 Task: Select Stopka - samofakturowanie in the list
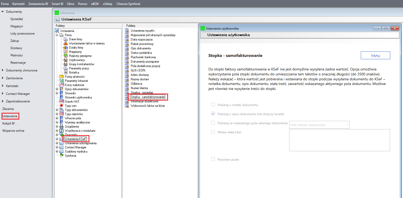pos(148,97)
